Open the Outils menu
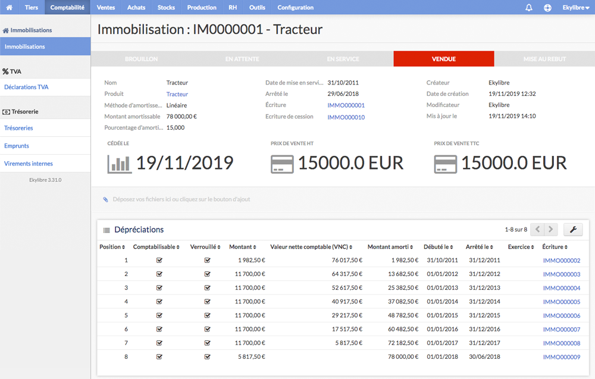This screenshot has width=595, height=379. (x=257, y=7)
